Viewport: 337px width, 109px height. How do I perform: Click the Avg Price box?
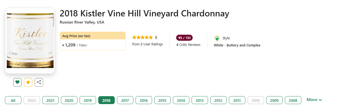(93, 41)
